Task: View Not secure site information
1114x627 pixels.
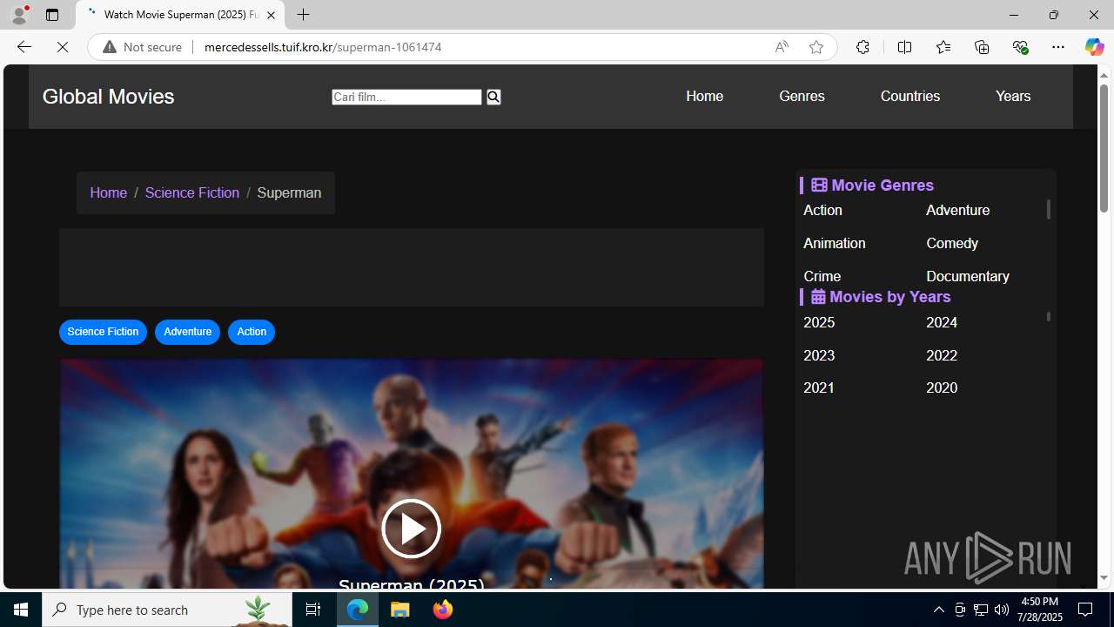Action: tap(143, 47)
